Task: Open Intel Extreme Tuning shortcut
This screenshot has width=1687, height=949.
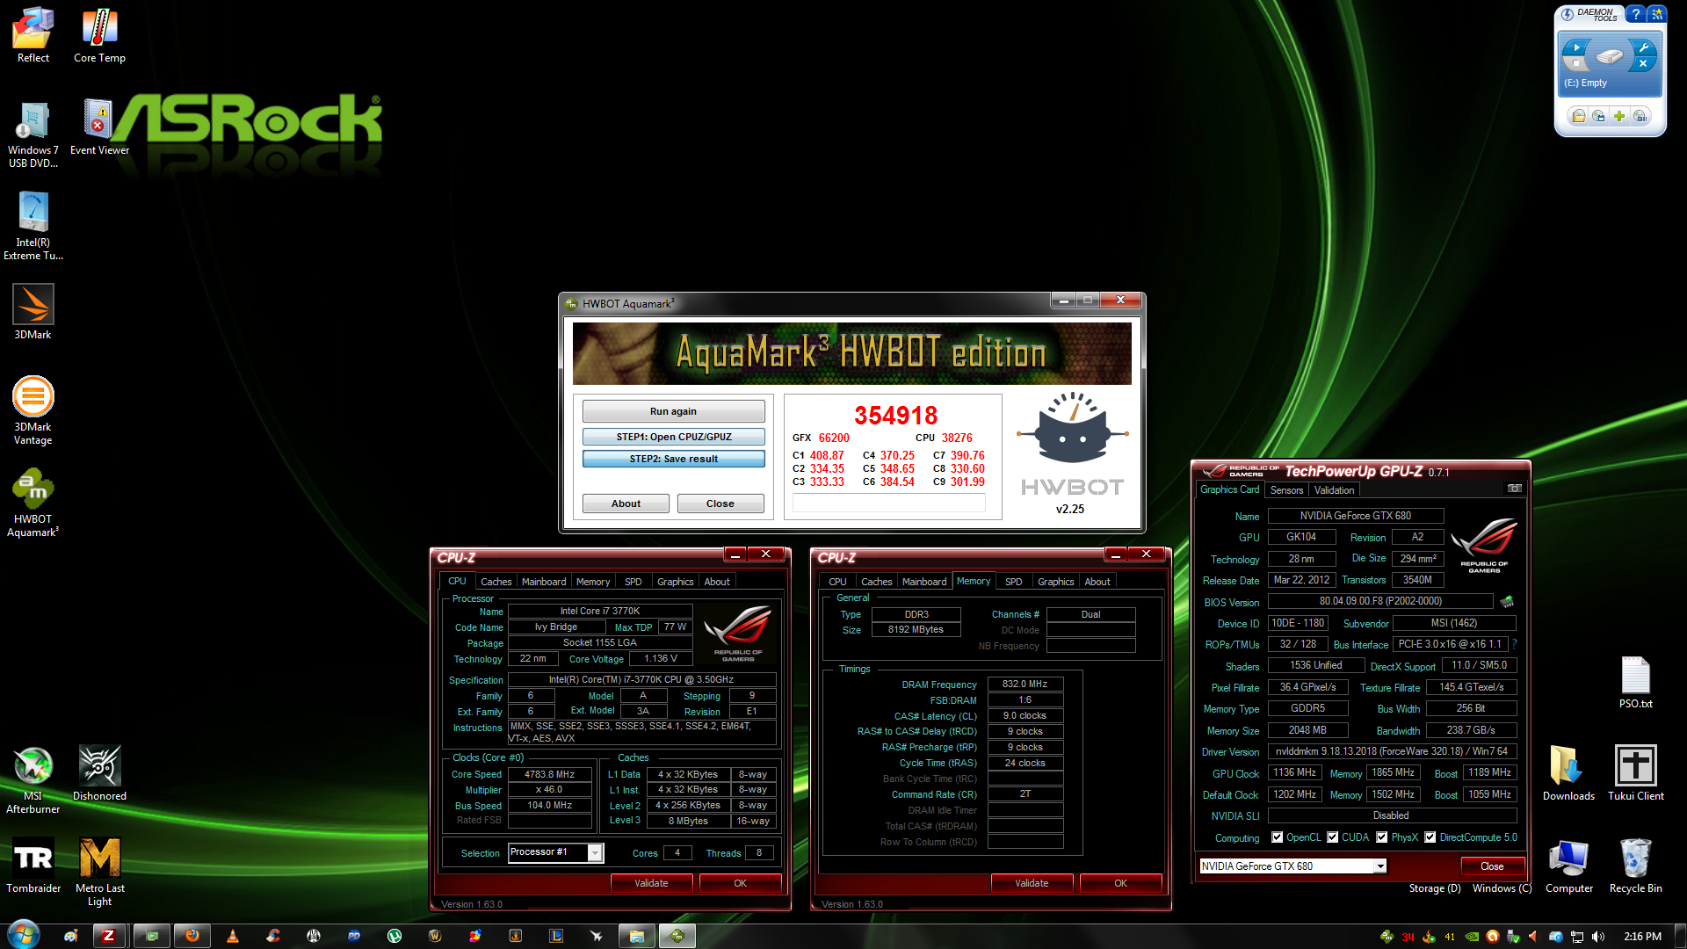Action: coord(33,226)
